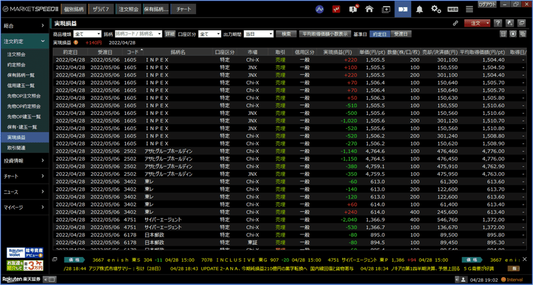
Task: Click the red chart icon in top toolbar
Action: coord(336,9)
